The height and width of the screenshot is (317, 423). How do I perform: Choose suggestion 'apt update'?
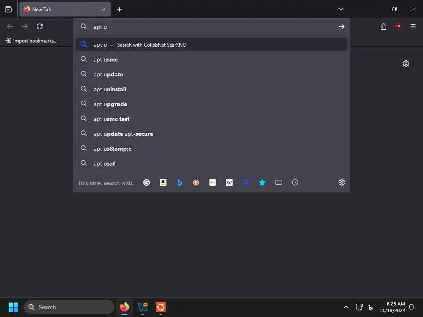tap(211, 74)
